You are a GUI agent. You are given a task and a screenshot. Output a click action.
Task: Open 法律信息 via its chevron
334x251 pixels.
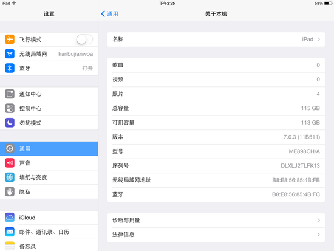[x=318, y=235]
